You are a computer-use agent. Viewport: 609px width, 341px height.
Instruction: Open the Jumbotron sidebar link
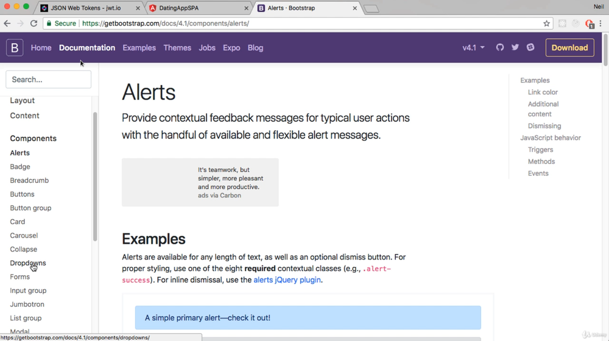pyautogui.click(x=27, y=304)
